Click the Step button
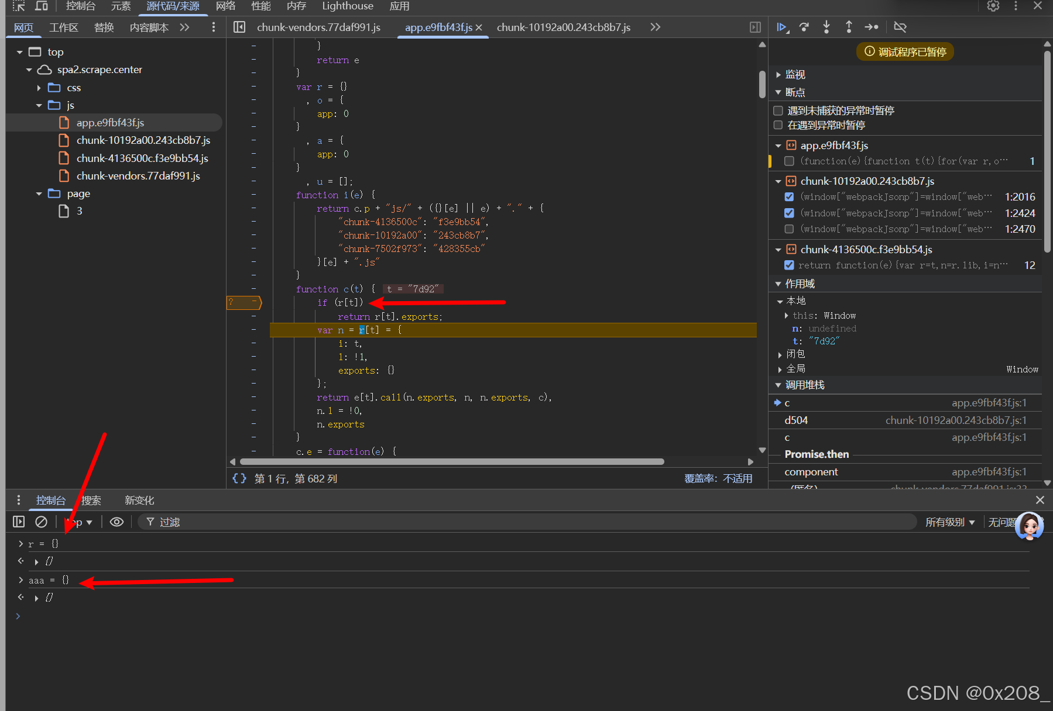The height and width of the screenshot is (711, 1053). coord(872,27)
